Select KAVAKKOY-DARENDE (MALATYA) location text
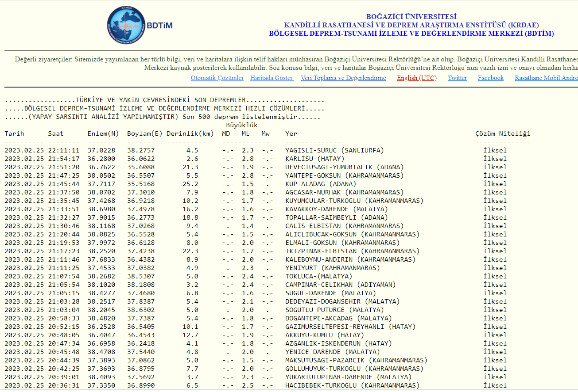The height and width of the screenshot is (392, 578). [x=336, y=209]
